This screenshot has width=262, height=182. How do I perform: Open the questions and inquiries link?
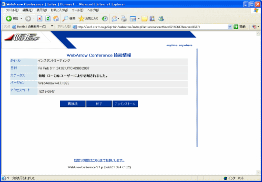click(x=99, y=160)
